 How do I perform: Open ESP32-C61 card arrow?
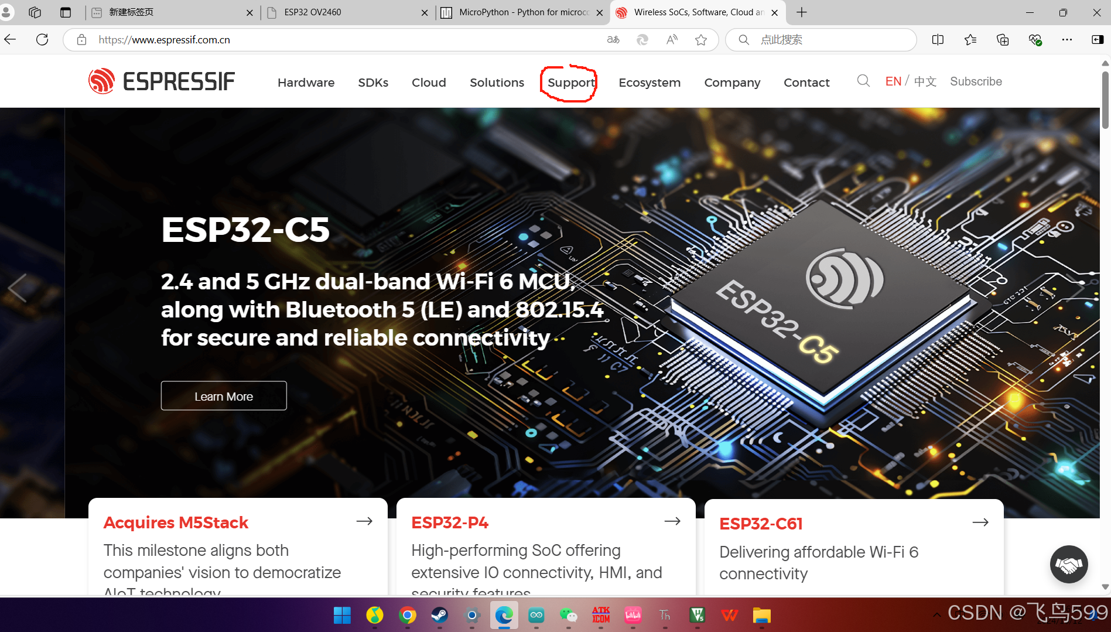tap(980, 522)
